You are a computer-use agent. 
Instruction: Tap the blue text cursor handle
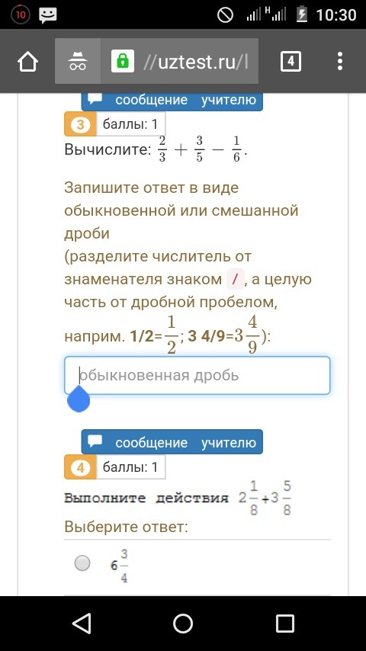79,399
